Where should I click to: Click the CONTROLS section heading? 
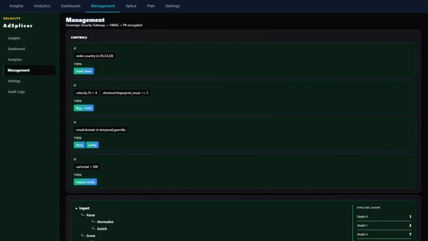tap(79, 37)
